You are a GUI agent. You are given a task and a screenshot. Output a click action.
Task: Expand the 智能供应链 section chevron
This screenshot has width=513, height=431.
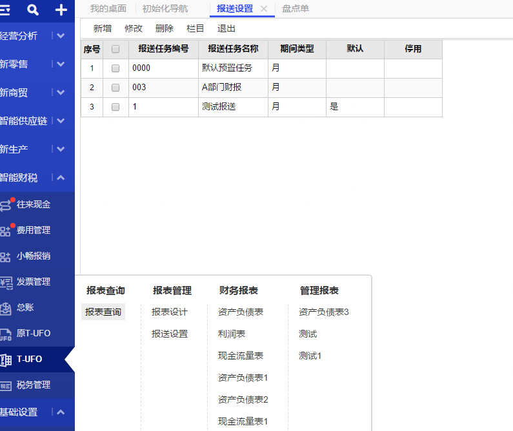[x=61, y=120]
